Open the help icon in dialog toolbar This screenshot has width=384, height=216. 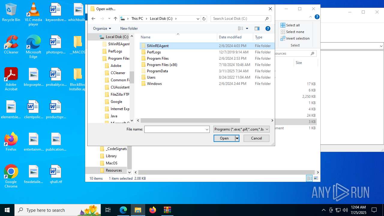coord(268,28)
